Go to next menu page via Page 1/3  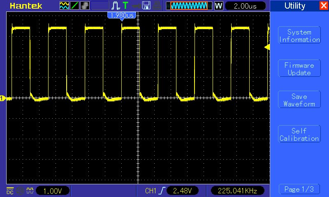299,189
